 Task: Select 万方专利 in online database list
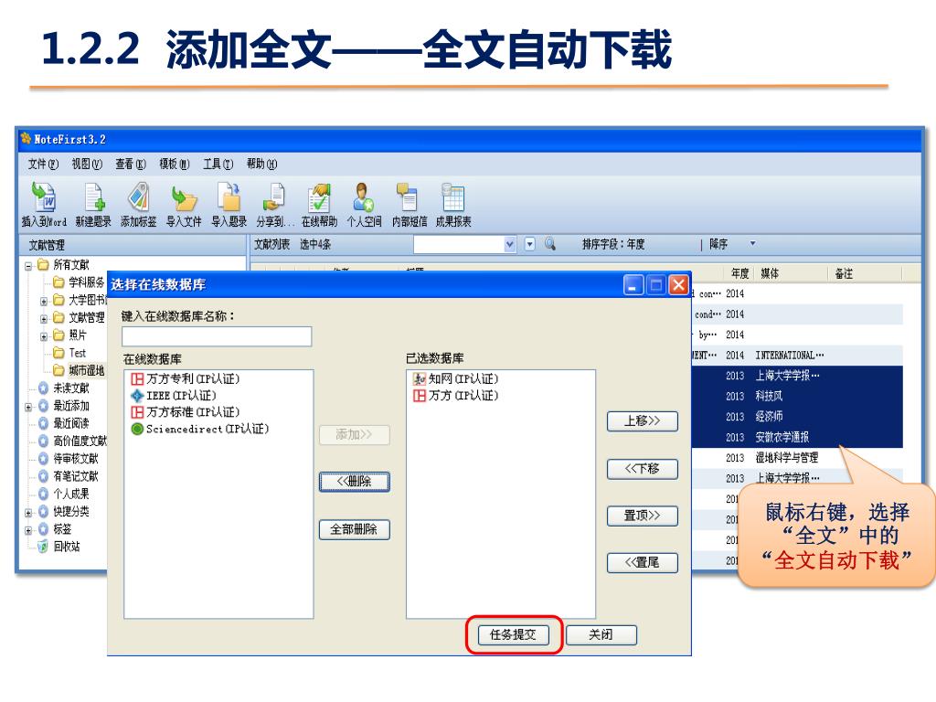point(185,378)
